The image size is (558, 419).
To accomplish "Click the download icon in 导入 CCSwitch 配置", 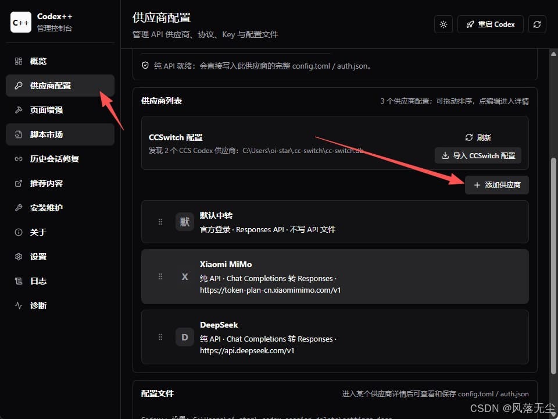I will (x=445, y=156).
